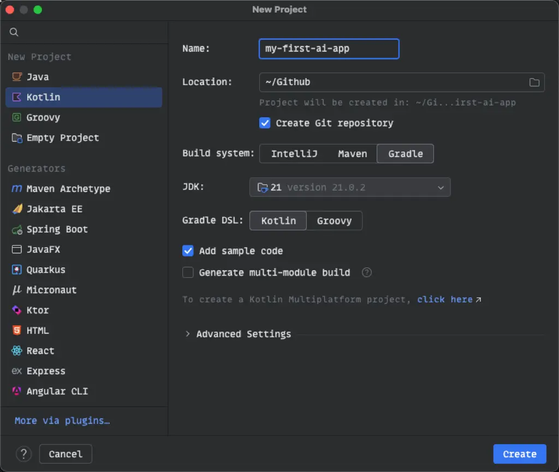
Task: Select Groovy as Gradle DSL
Action: [334, 221]
